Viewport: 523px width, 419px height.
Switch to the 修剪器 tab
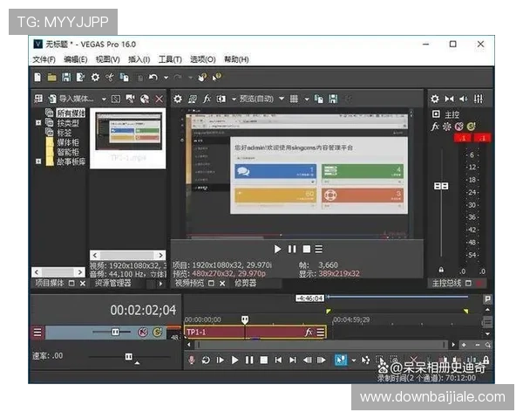tap(246, 284)
